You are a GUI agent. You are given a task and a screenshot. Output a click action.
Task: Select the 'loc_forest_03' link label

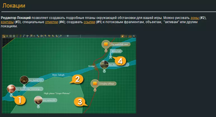[x=36, y=80]
